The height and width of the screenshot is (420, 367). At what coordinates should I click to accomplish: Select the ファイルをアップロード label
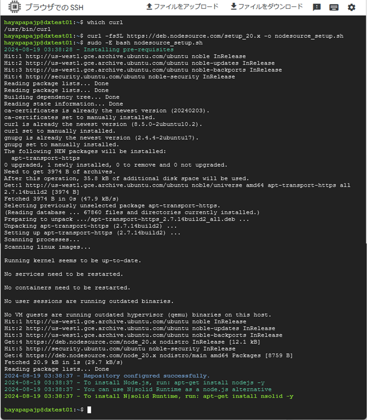[186, 7]
